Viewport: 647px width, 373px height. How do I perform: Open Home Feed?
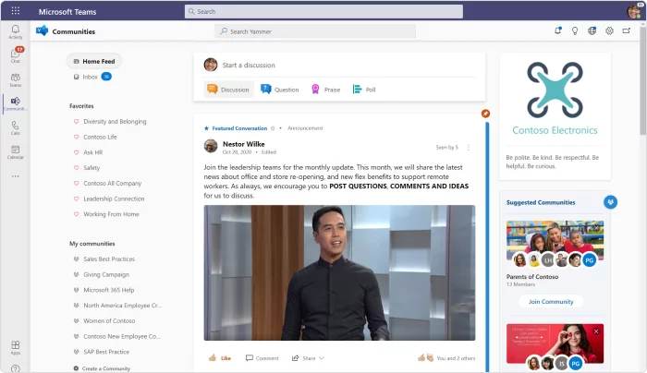94,62
